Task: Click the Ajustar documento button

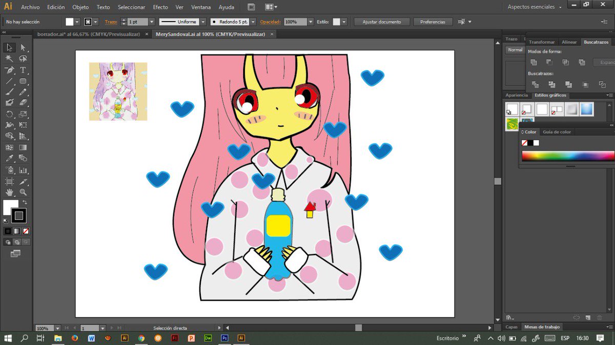Action: click(x=382, y=22)
